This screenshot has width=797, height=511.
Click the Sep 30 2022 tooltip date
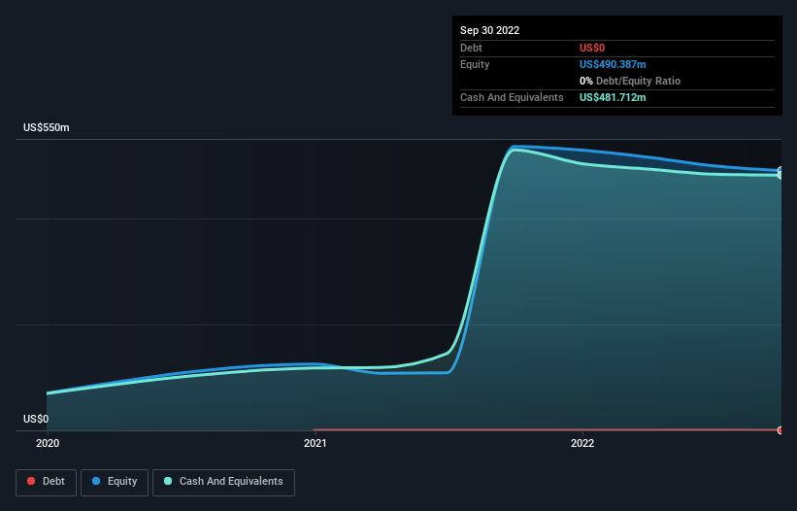489,30
